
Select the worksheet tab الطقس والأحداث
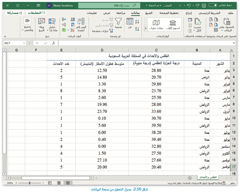point(208,177)
